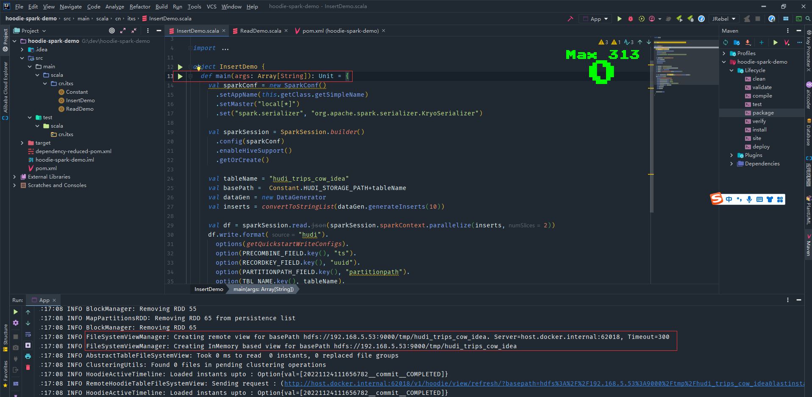The width and height of the screenshot is (812, 397).
Task: Toggle soft-wrap in Run console
Action: click(28, 334)
